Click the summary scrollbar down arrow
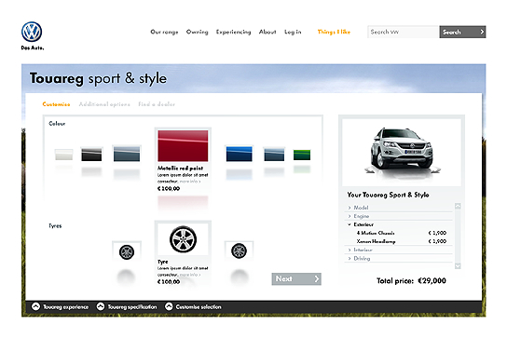This screenshot has width=507, height=338. tap(458, 266)
